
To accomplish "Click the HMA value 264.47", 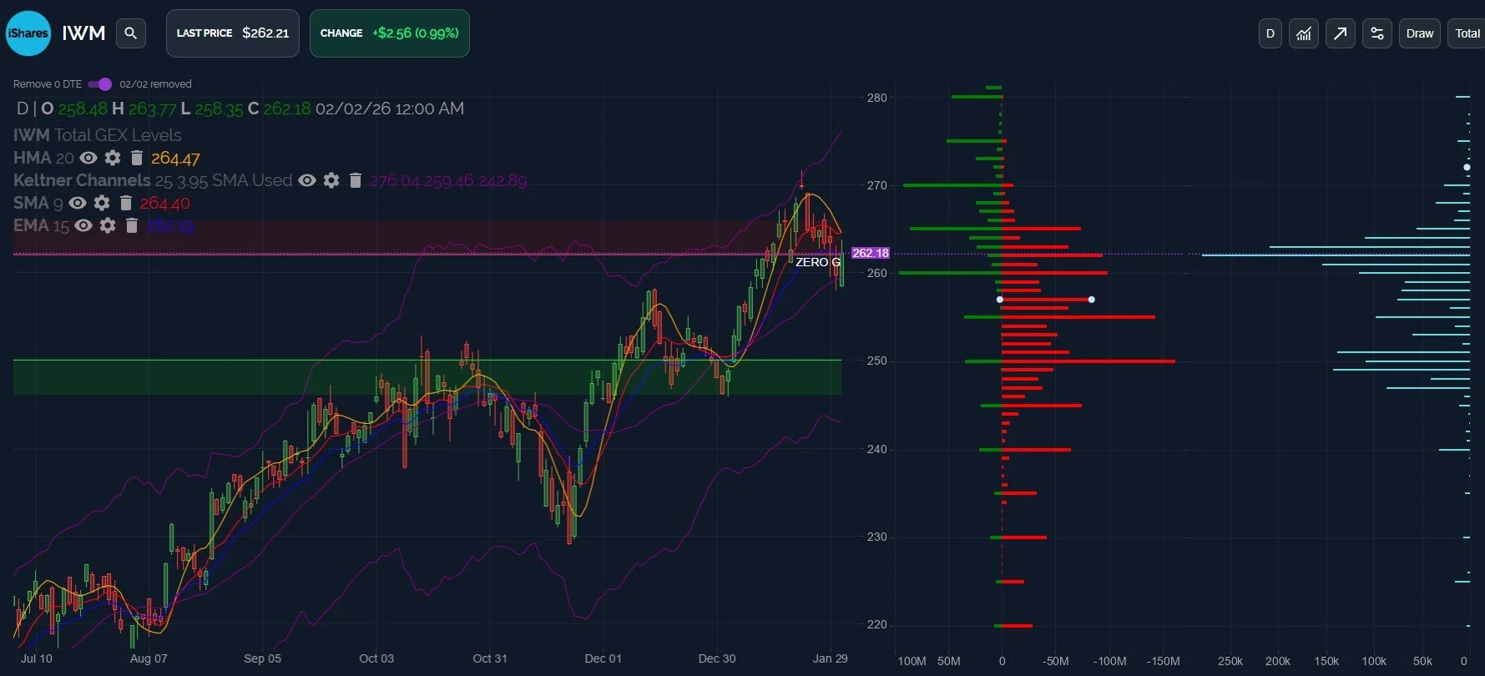I will click(175, 158).
